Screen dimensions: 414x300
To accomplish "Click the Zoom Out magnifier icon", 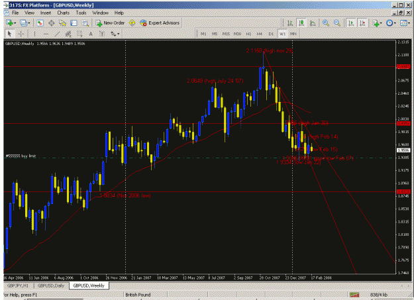I will point(337,23).
